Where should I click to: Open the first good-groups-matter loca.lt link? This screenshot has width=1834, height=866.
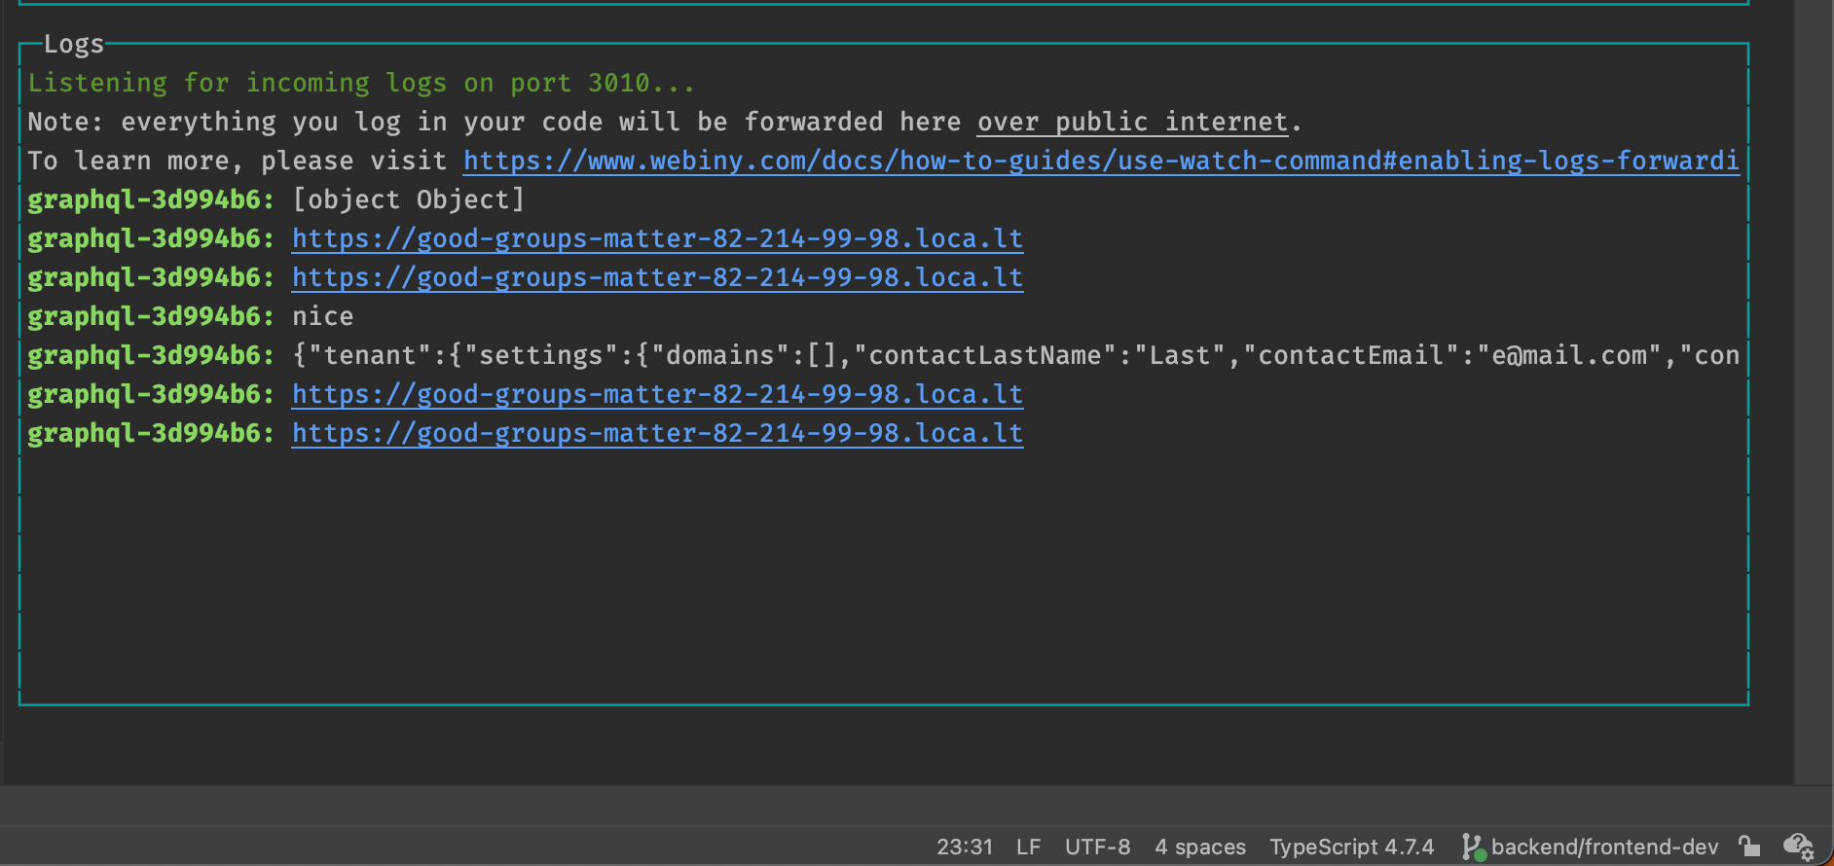coord(657,238)
